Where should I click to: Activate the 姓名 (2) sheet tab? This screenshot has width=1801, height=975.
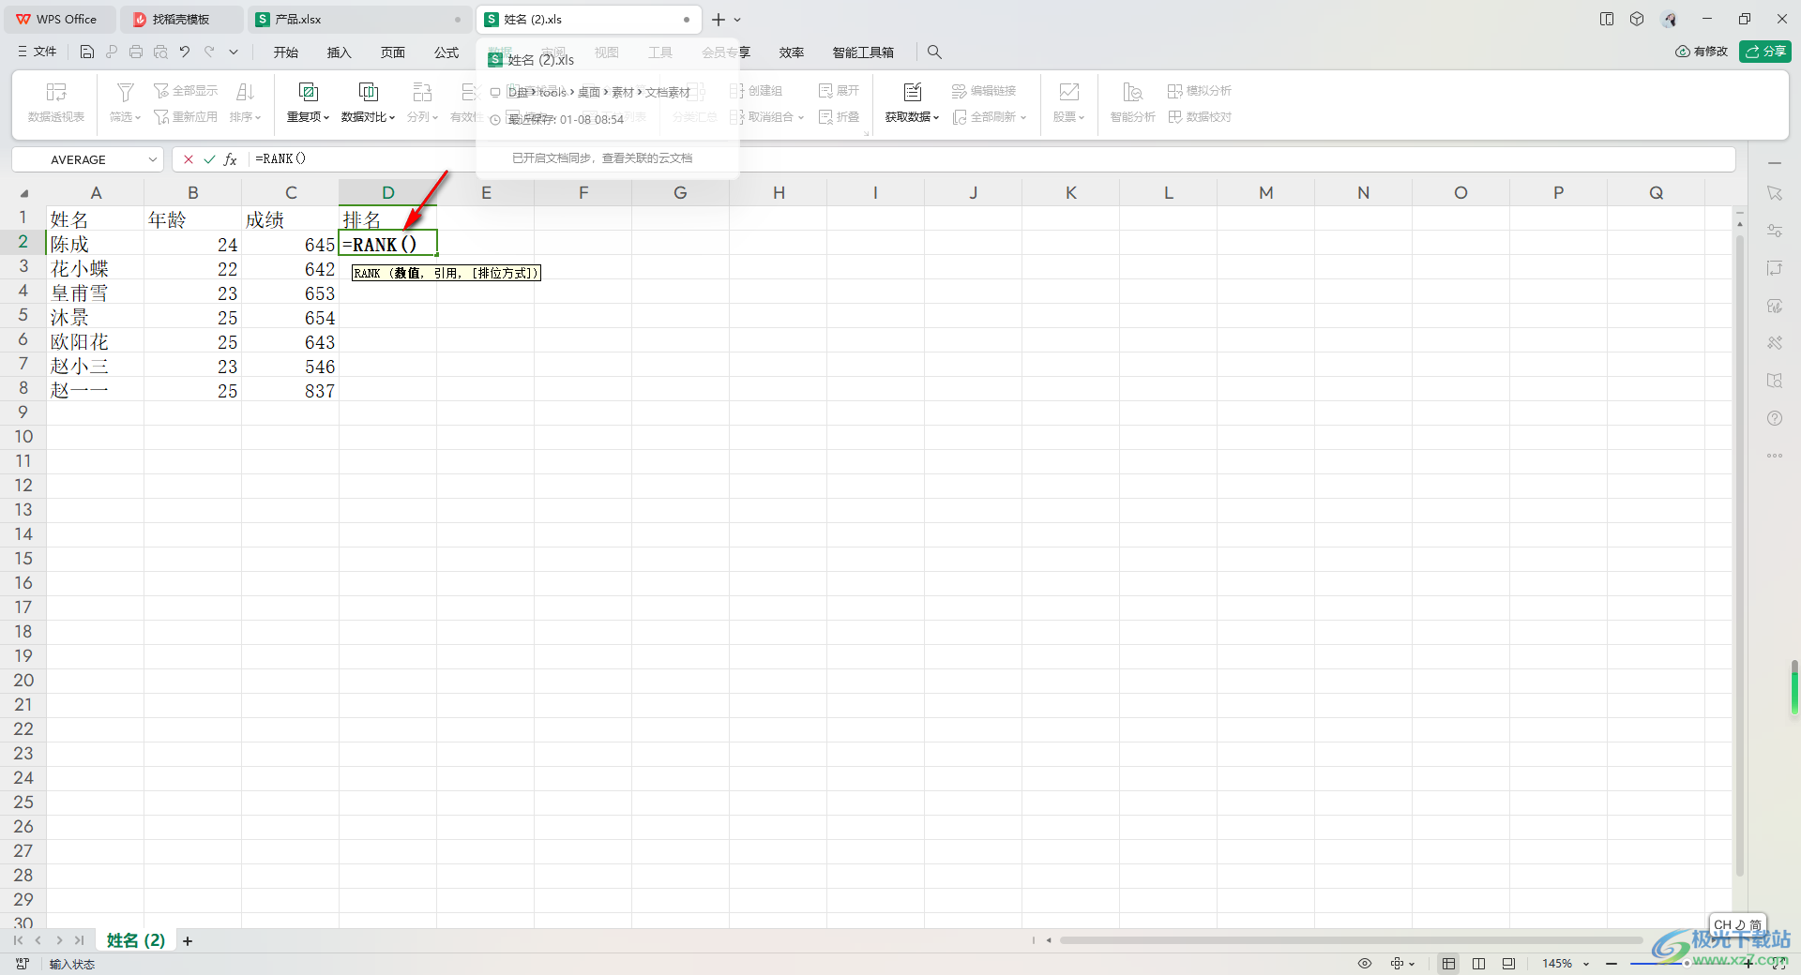(136, 940)
